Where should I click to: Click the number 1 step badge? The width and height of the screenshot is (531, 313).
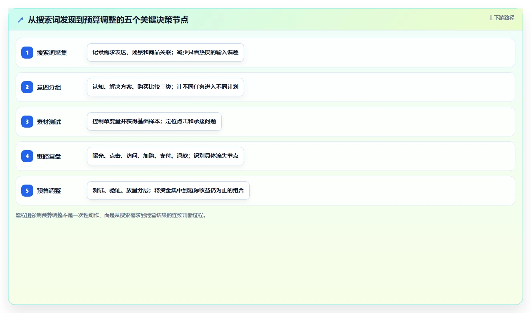click(27, 53)
